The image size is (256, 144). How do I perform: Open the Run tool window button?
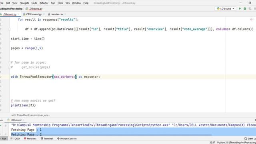[4, 138]
